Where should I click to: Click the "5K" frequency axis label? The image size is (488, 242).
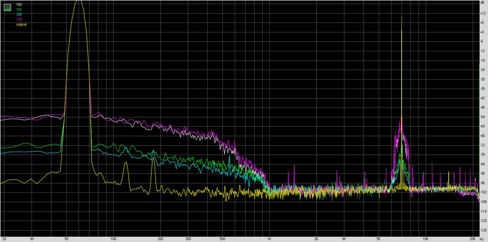[378, 239]
